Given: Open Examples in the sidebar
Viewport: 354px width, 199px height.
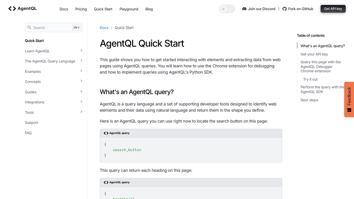Looking at the screenshot, I should tap(33, 72).
